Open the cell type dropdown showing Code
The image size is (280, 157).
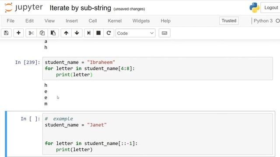(x=135, y=33)
